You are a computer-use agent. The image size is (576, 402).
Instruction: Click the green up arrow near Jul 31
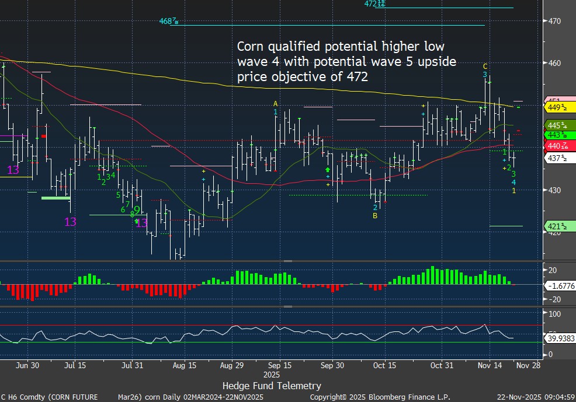(x=137, y=221)
